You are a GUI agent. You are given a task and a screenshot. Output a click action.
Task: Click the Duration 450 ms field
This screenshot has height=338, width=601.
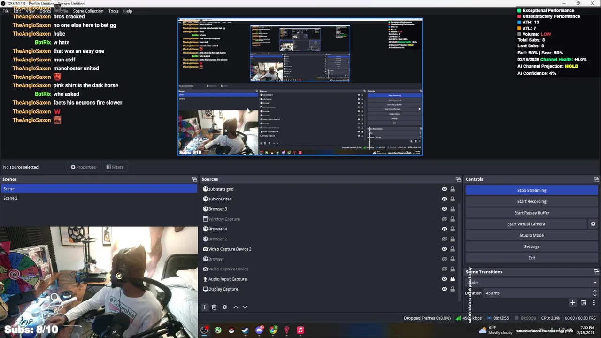pos(537,293)
